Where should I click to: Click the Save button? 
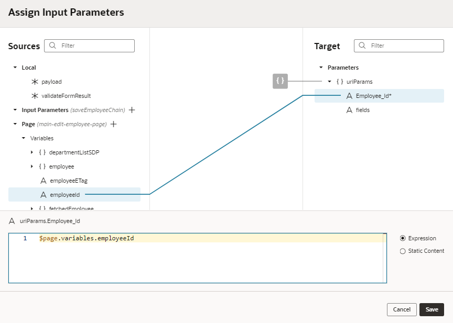(x=432, y=309)
